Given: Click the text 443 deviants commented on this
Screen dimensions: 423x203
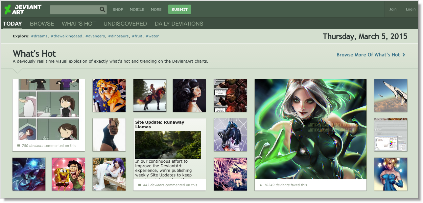Looking at the screenshot, I should (170, 185).
